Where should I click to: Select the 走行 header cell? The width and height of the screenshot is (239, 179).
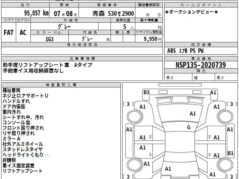point(25,5)
